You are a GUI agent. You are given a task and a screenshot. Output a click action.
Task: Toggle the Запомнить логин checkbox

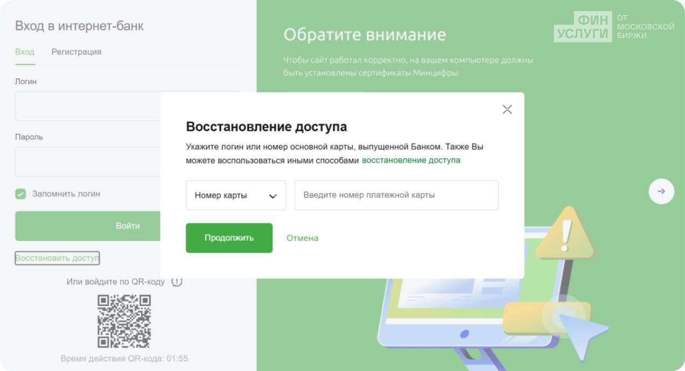20,194
